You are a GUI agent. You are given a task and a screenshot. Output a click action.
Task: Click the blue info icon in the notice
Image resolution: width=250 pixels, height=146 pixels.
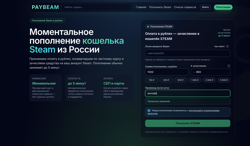(x=149, y=111)
